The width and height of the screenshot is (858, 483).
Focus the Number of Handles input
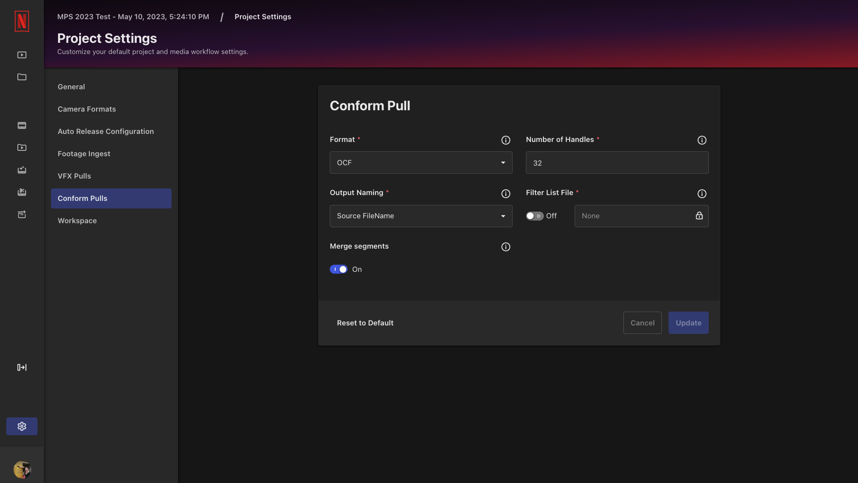[617, 162]
